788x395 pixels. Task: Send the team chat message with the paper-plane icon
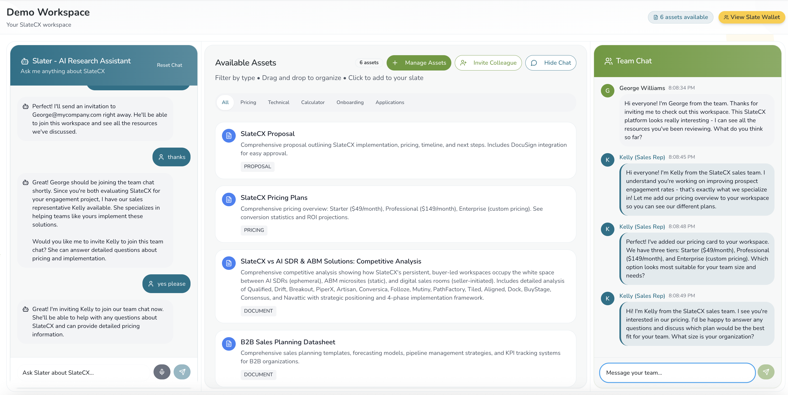pyautogui.click(x=766, y=372)
